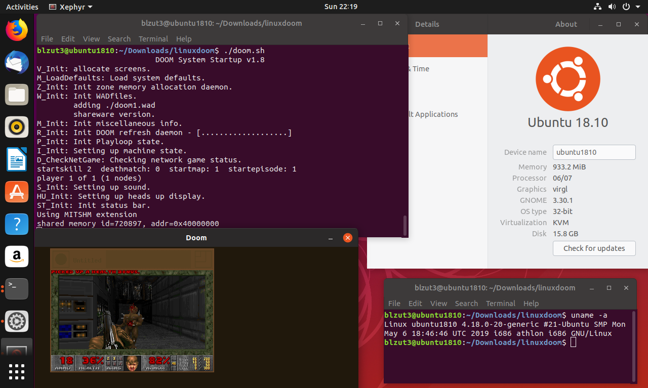Screen dimensions: 648x388
Task: Click the Disk value 15.8 GB
Action: 565,234
